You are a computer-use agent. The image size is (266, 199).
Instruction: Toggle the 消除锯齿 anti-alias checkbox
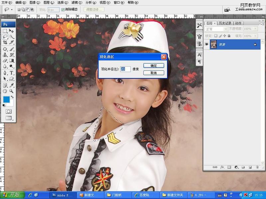pyautogui.click(x=63, y=10)
